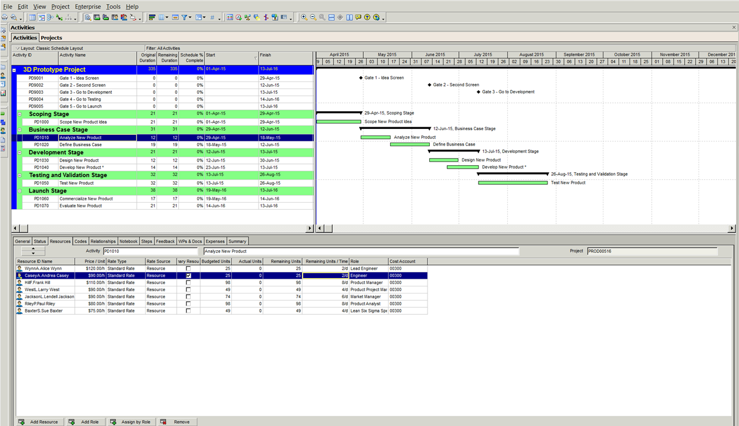Click the Gantt chart horizontal scrollbar
Screen dimensions: 739x426
[526, 228]
